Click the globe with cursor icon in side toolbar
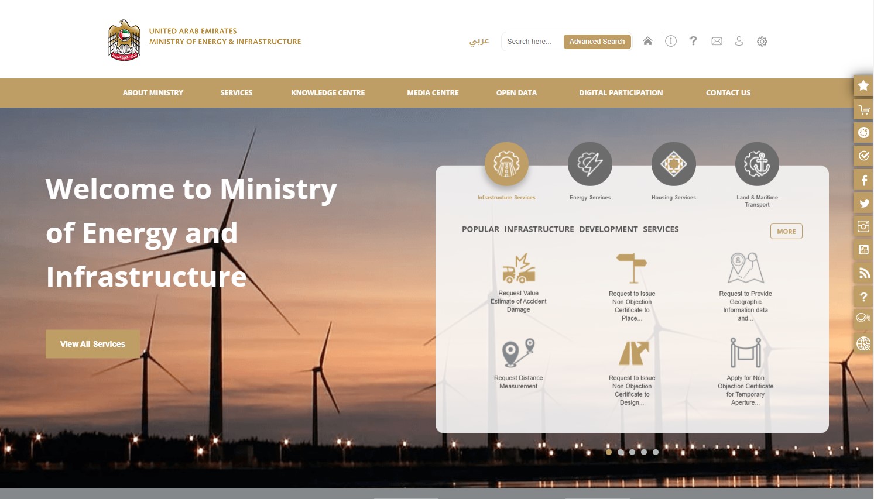This screenshot has height=499, width=874. (863, 343)
